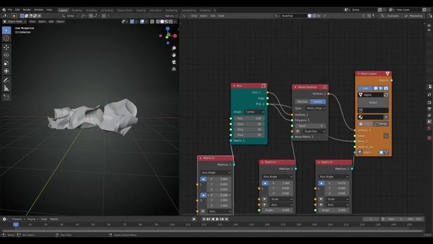Screen dimensions: 433x244
Task: Click the Z axis on navigation gizmo
Action: [x=168, y=28]
